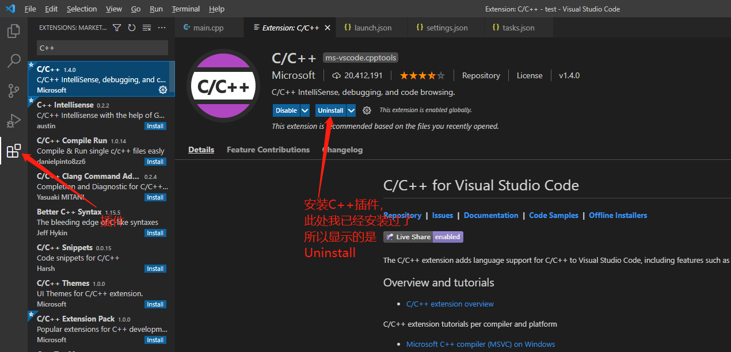Switch to the tasks.json tab
This screenshot has height=352, width=731.
pos(518,28)
